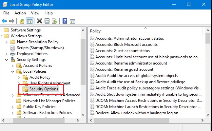
Task: Toggle the Show/Hide Console Tree icon
Action: pyautogui.click(x=29, y=21)
